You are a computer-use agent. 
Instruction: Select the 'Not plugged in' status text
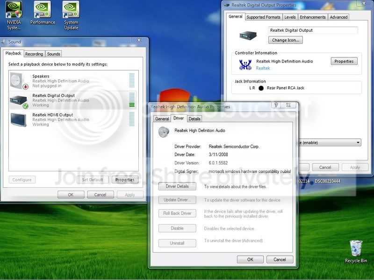(47, 86)
